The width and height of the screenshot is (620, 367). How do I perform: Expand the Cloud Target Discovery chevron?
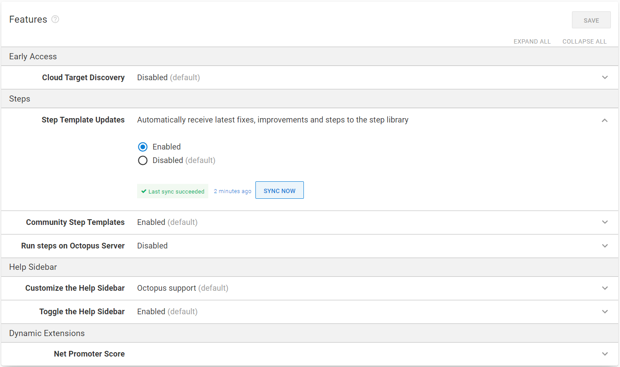(x=605, y=78)
